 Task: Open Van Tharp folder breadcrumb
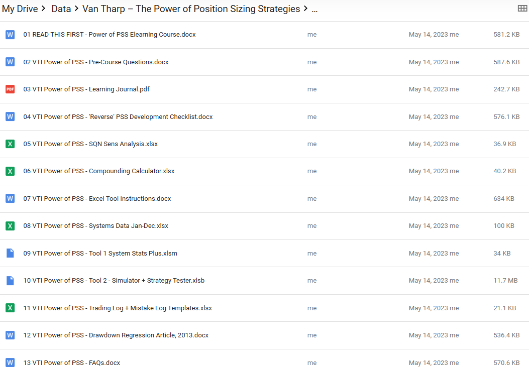[191, 9]
